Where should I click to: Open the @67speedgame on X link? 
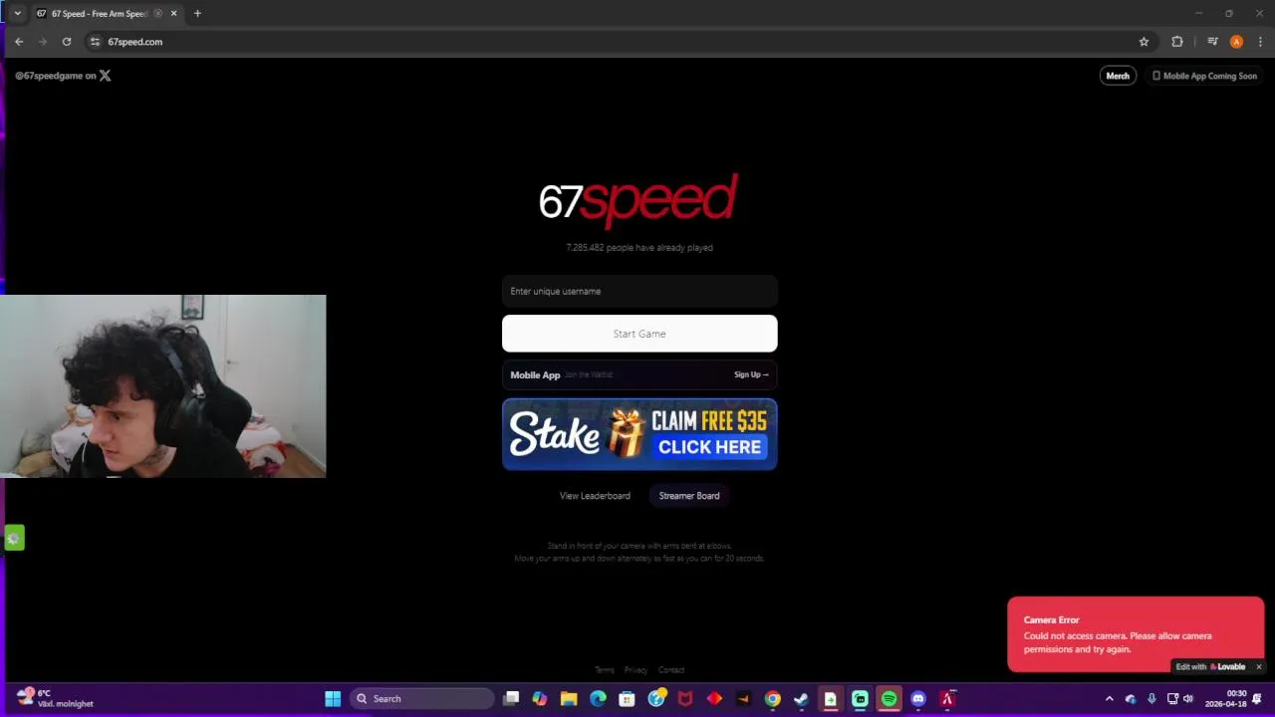coord(63,76)
